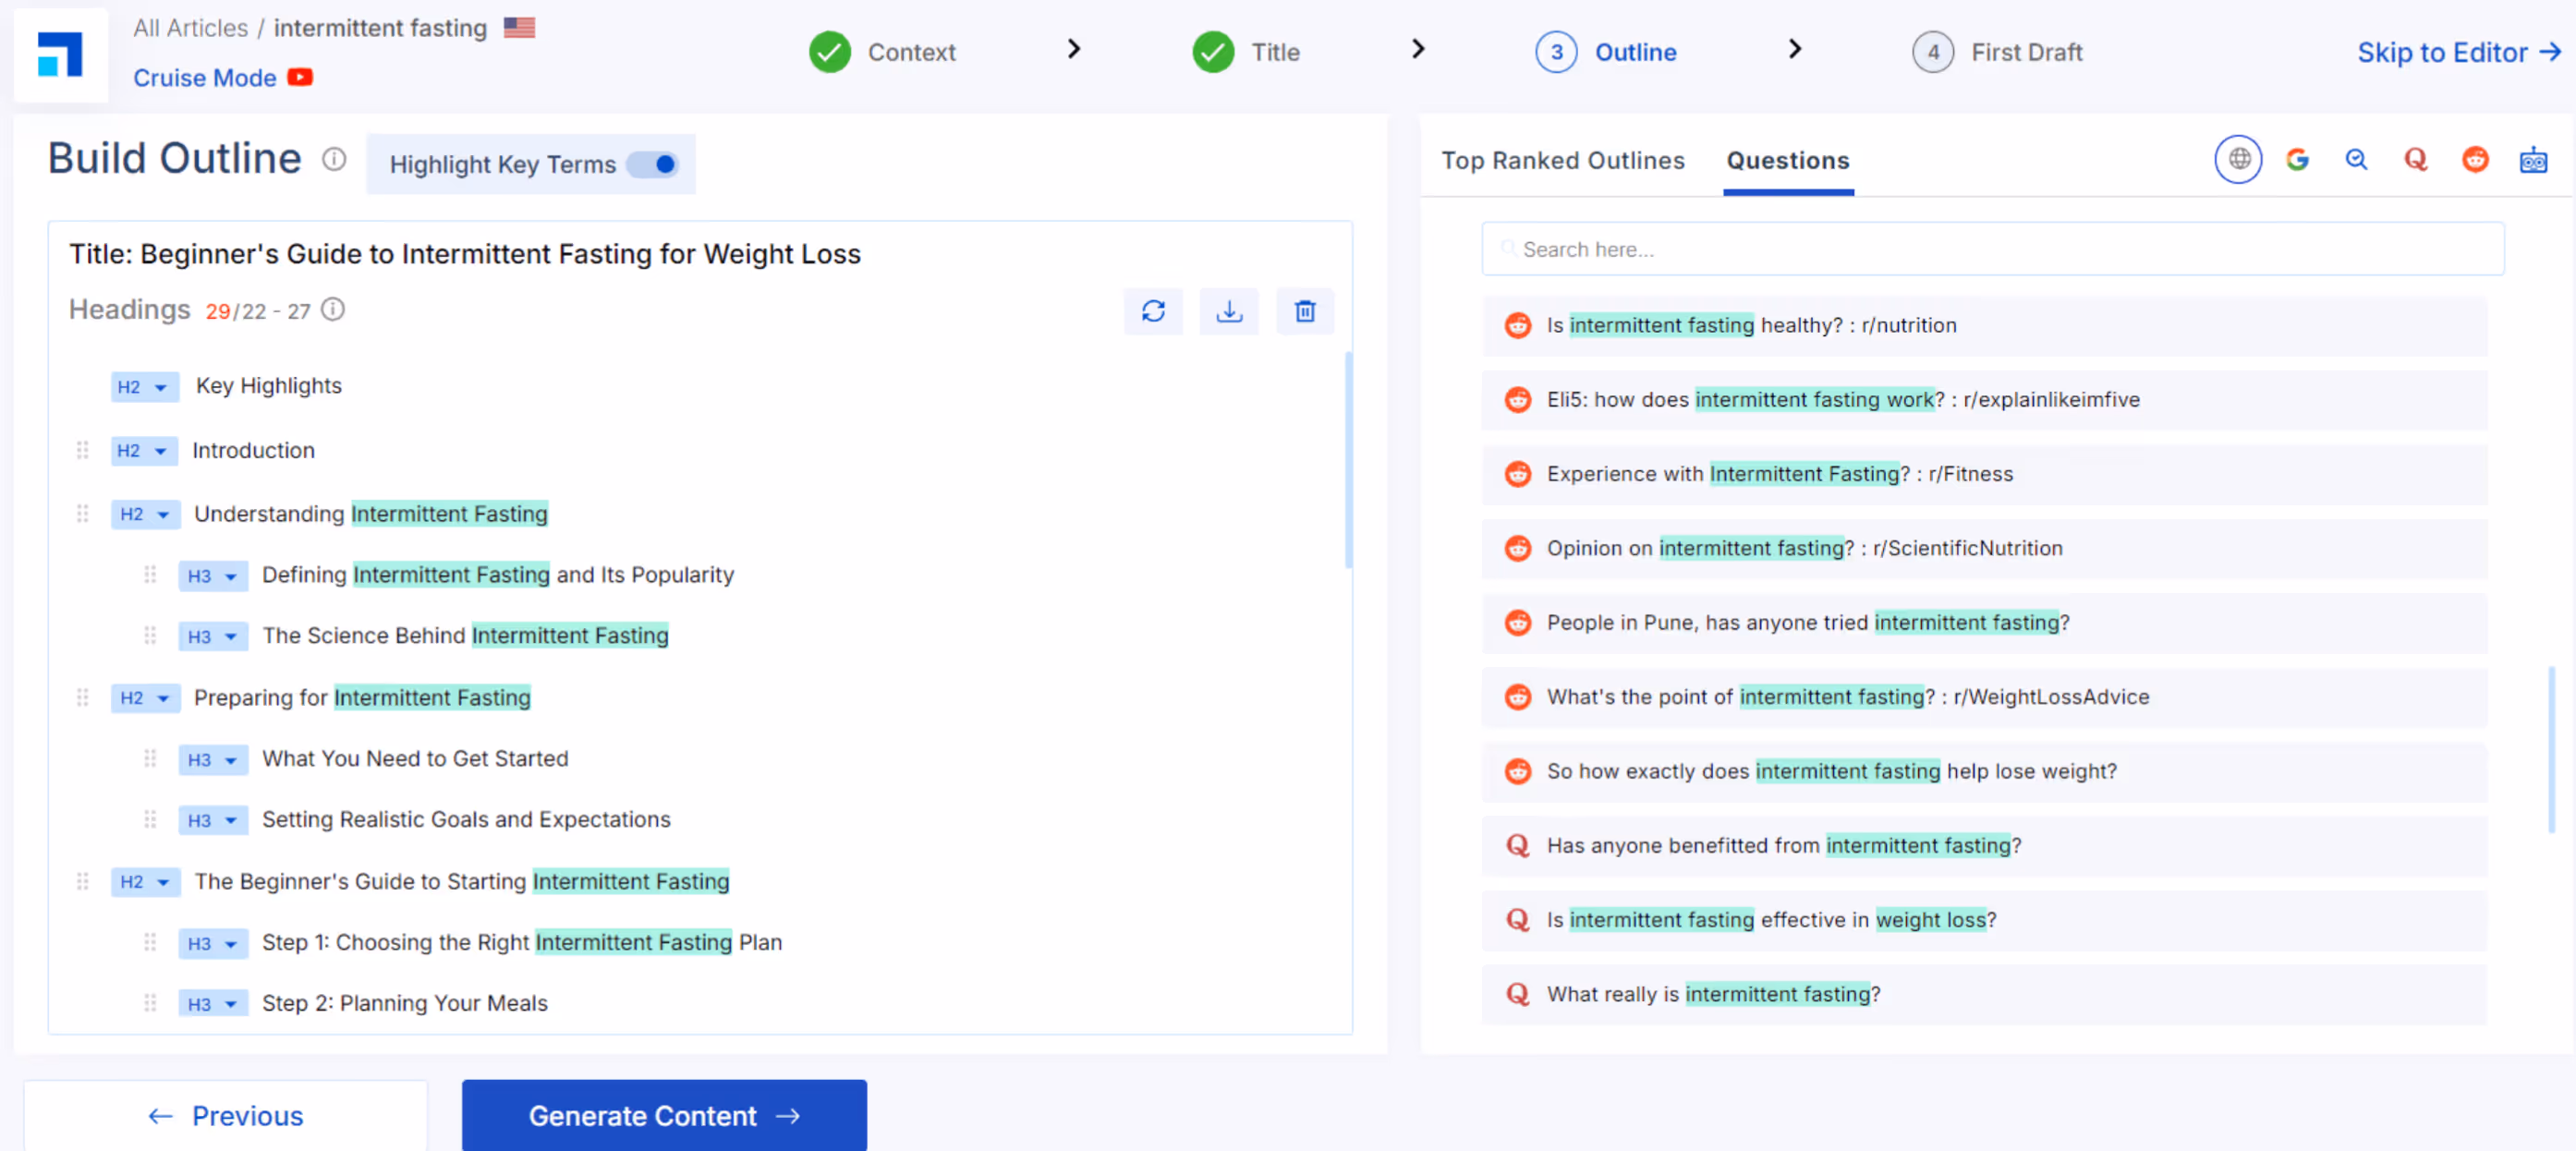Open H2 dropdown for Preparing for Intermittent Fasting
Viewport: 2576px width, 1151px height.
[145, 698]
